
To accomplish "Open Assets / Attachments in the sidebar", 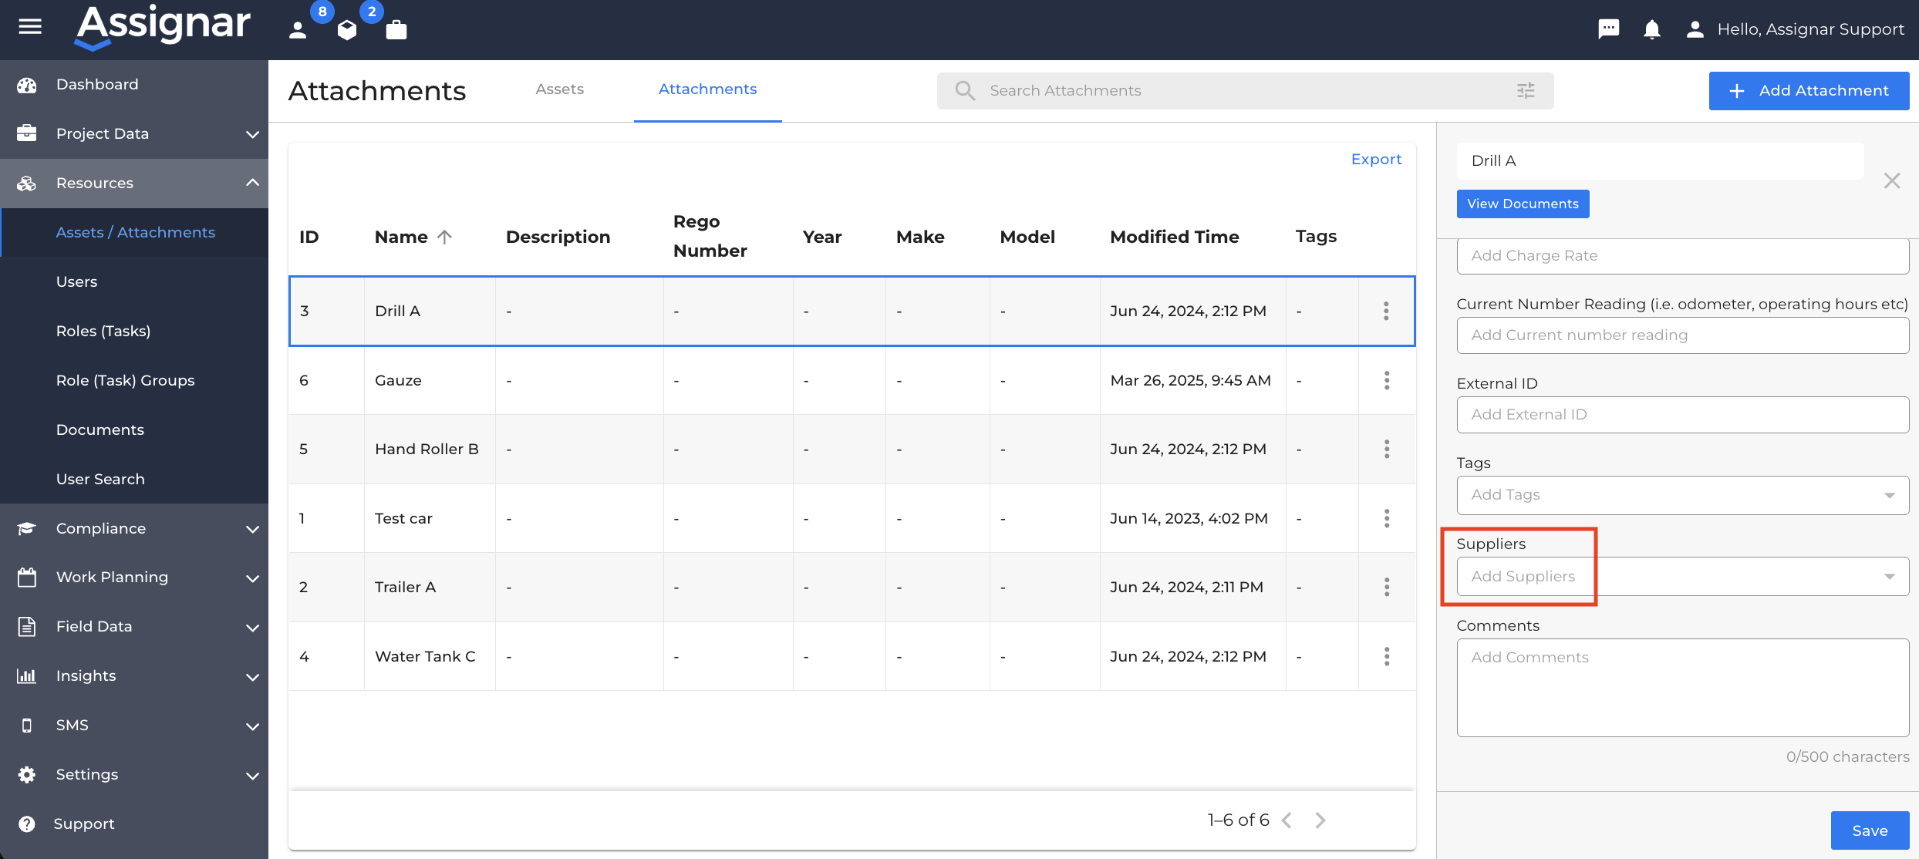I will click(x=136, y=233).
